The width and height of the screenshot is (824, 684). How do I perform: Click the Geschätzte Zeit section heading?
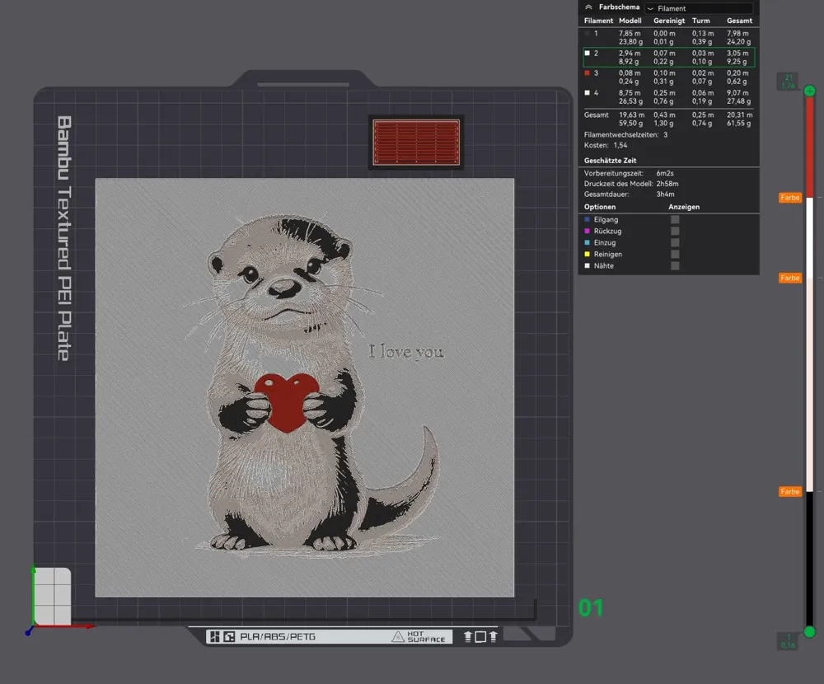point(610,161)
